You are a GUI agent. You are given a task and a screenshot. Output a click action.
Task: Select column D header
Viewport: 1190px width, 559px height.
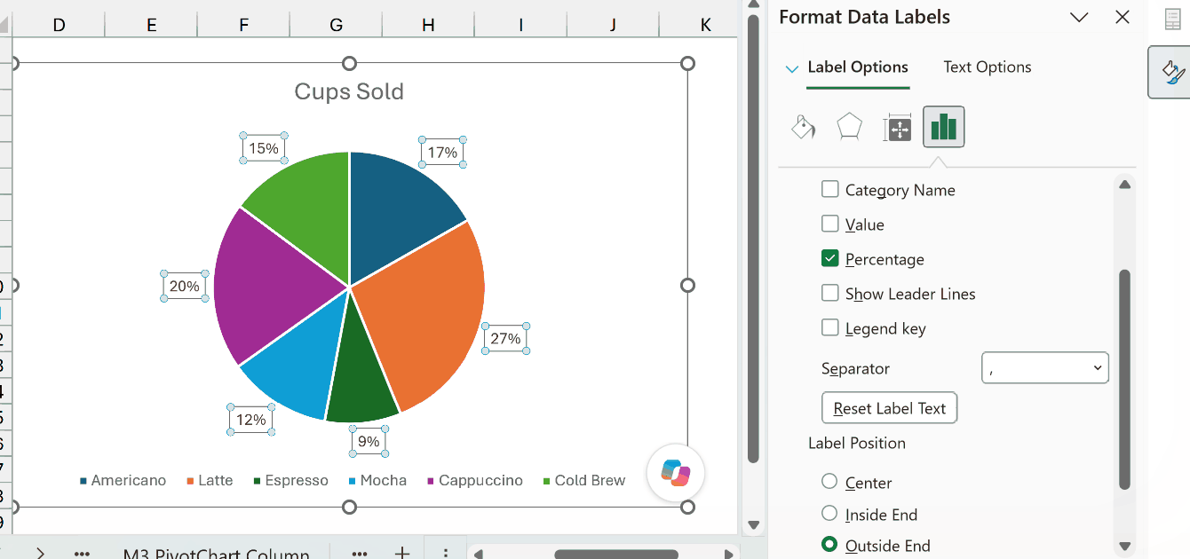(x=59, y=25)
